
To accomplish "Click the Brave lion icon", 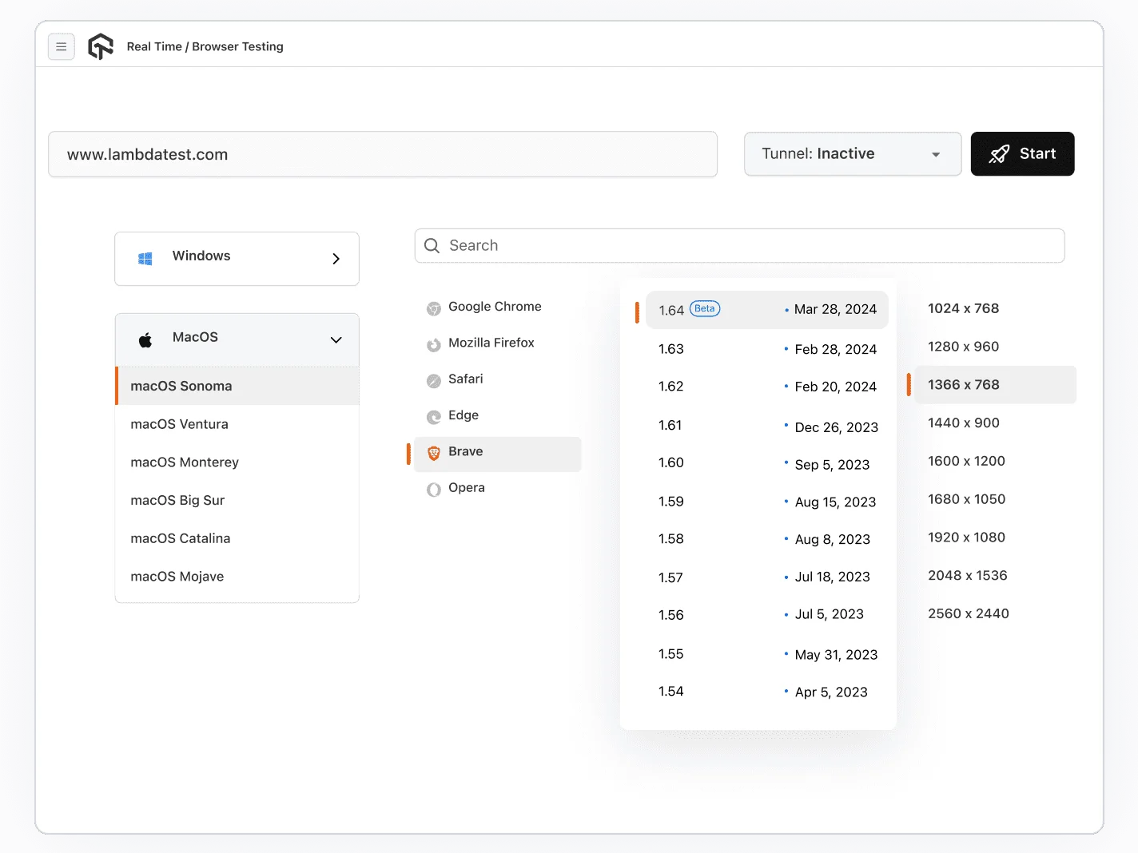I will tap(434, 453).
